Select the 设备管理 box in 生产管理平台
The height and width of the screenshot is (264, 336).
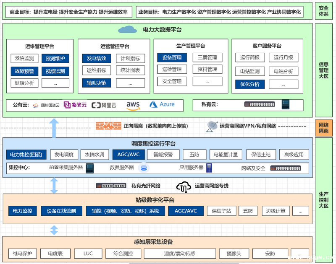[172, 57]
